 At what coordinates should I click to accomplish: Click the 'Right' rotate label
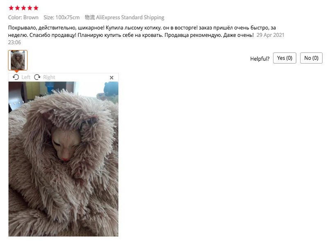click(x=49, y=77)
